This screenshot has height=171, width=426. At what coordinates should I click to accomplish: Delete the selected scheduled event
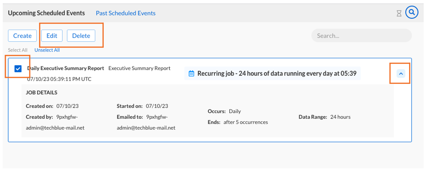point(81,36)
